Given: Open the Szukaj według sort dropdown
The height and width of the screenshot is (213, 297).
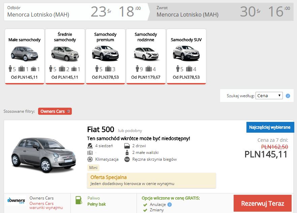Looking at the screenshot, I should pos(269,96).
